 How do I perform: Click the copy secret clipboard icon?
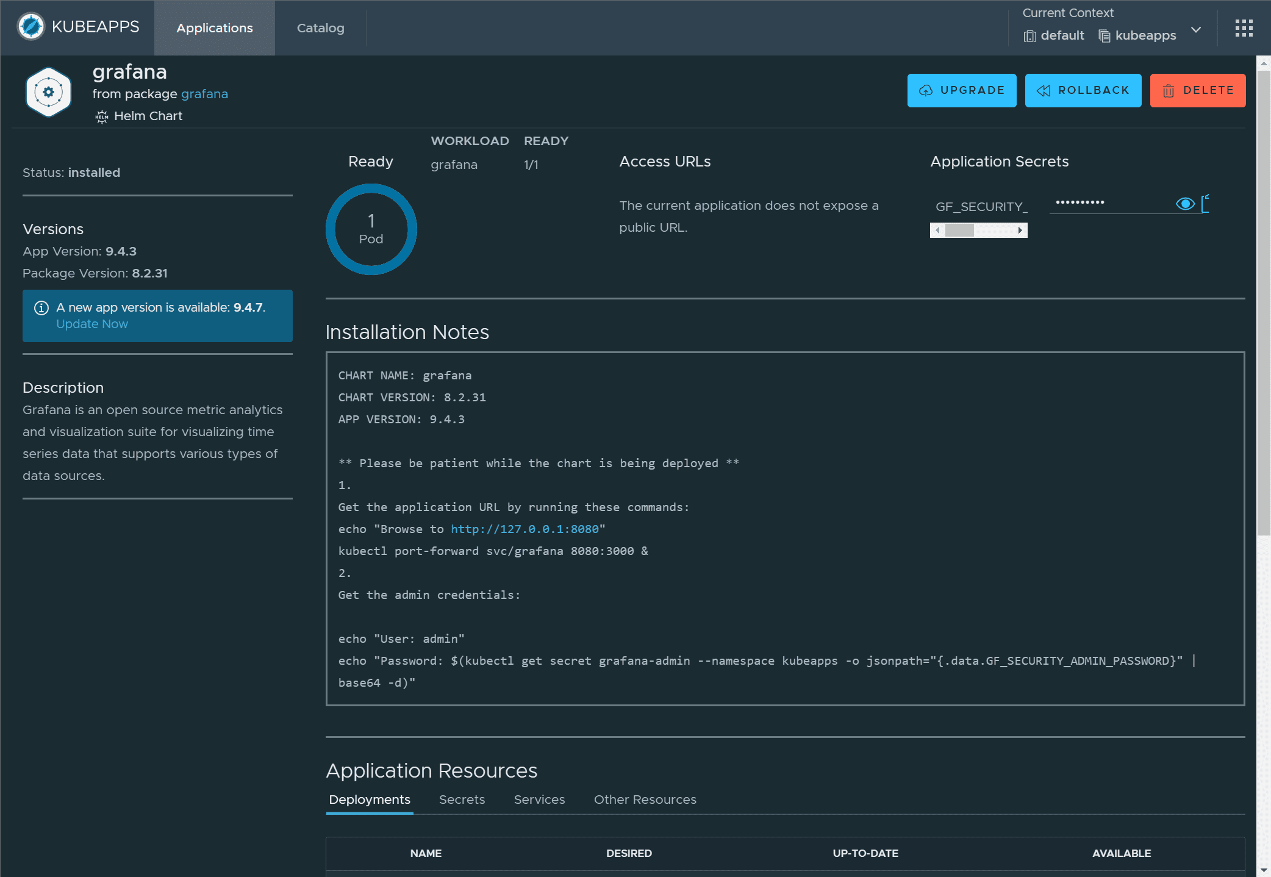pyautogui.click(x=1205, y=204)
